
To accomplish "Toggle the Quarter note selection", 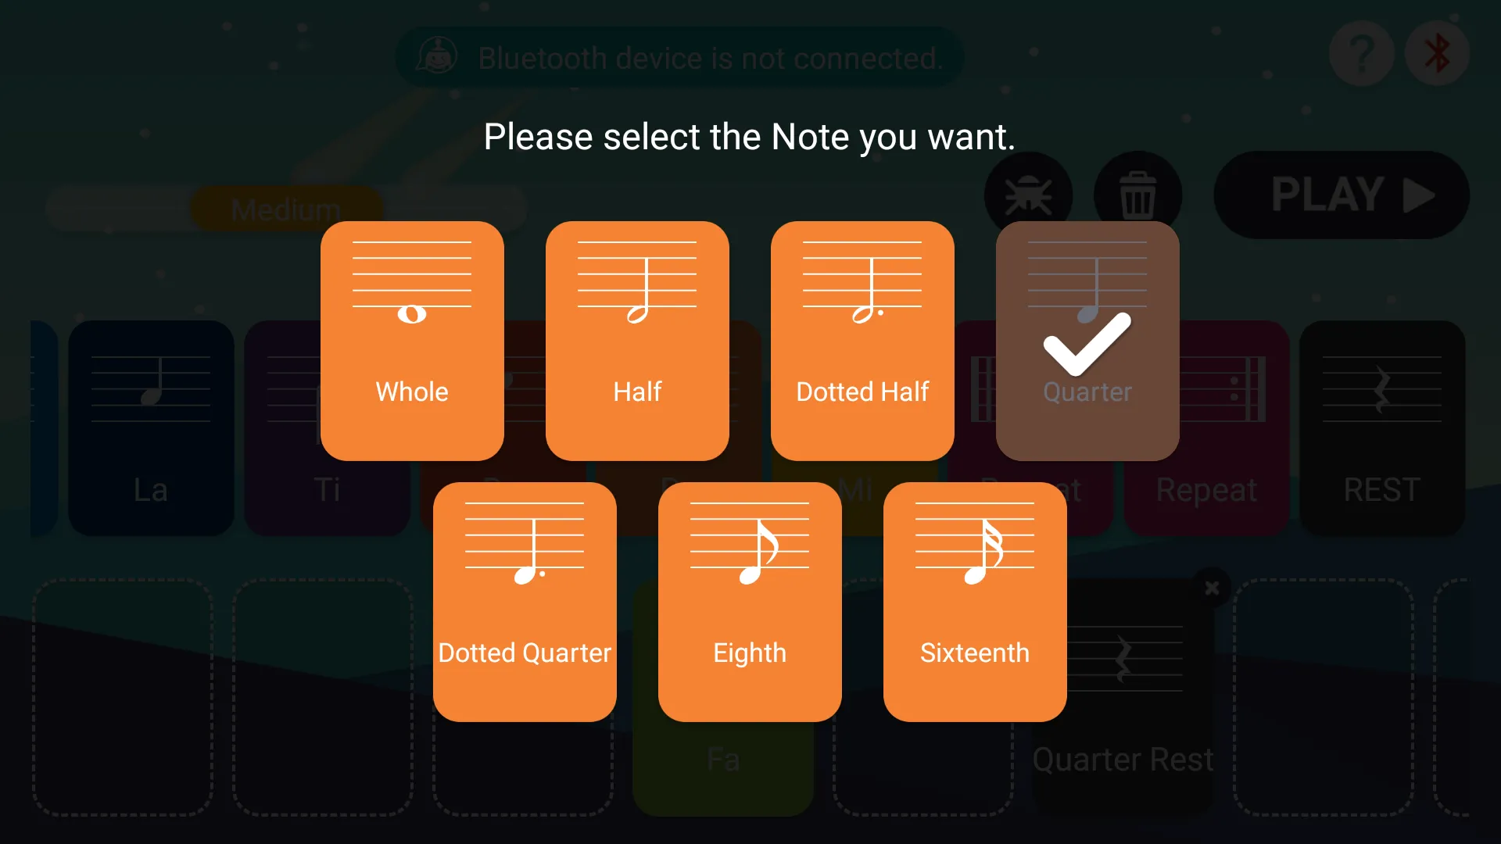I will pos(1087,340).
